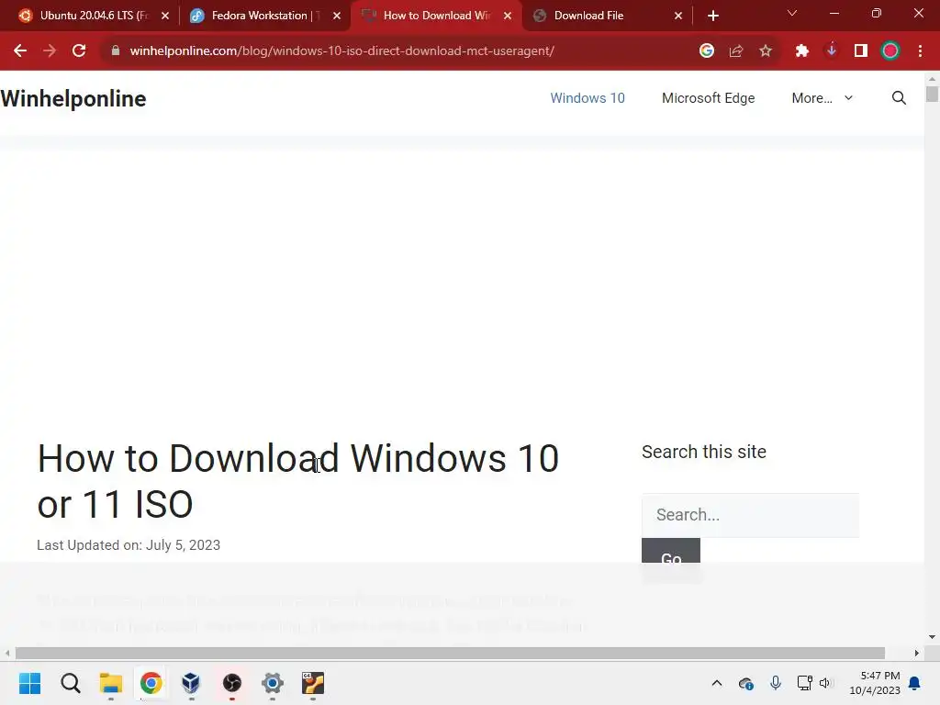The image size is (940, 705).
Task: Click the vertical scrollbar thumb
Action: click(932, 95)
